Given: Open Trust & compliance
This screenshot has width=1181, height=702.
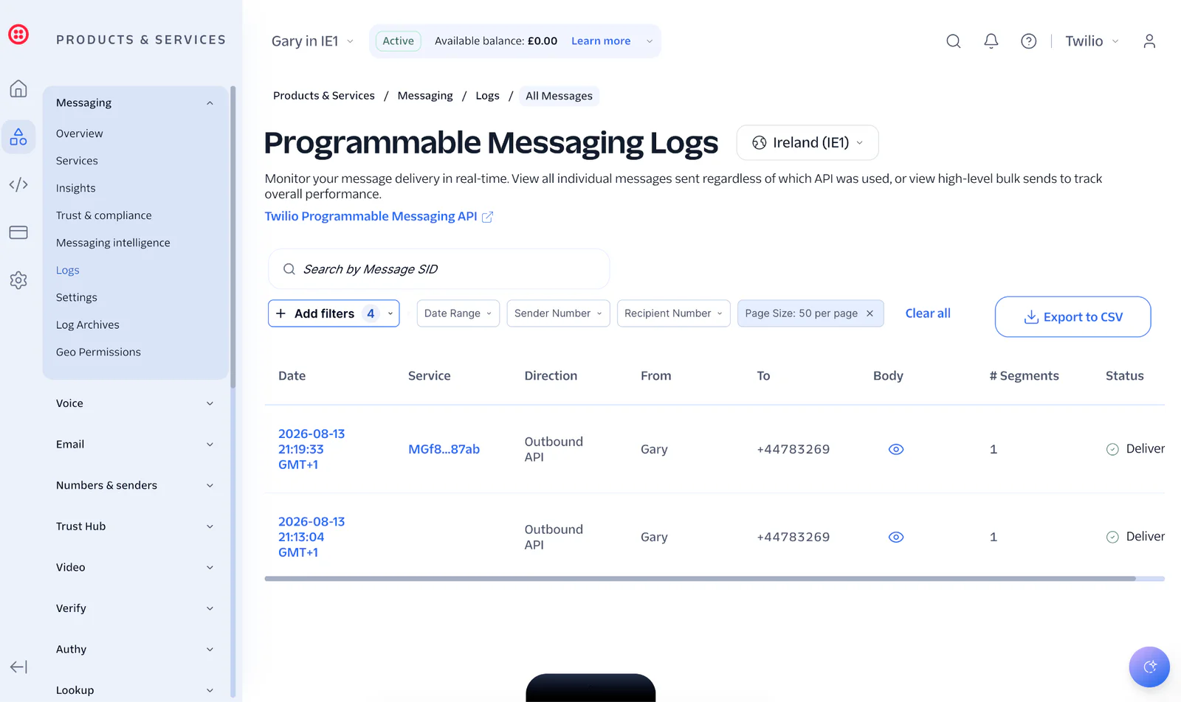Looking at the screenshot, I should tap(104, 215).
